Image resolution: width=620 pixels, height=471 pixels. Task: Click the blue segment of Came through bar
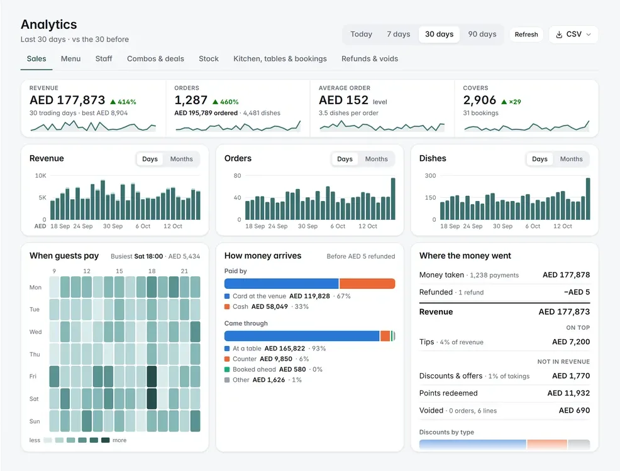point(302,336)
